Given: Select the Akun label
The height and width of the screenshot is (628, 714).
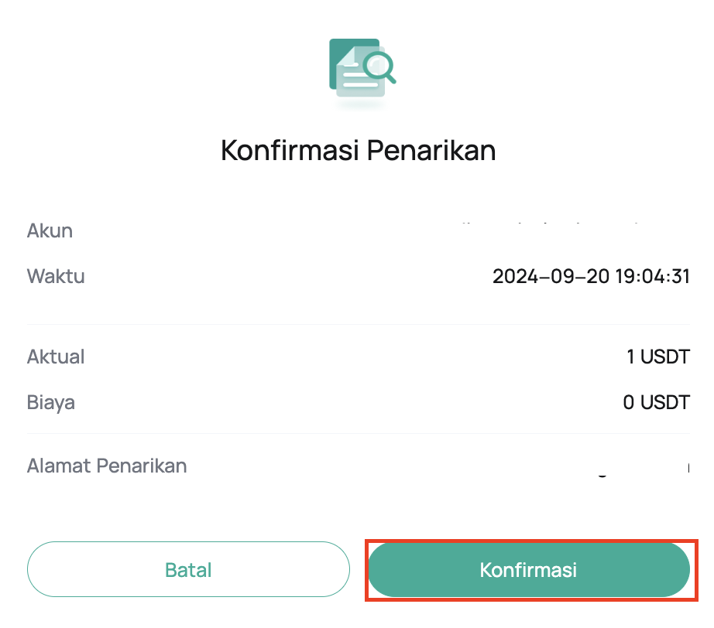Looking at the screenshot, I should pos(50,230).
